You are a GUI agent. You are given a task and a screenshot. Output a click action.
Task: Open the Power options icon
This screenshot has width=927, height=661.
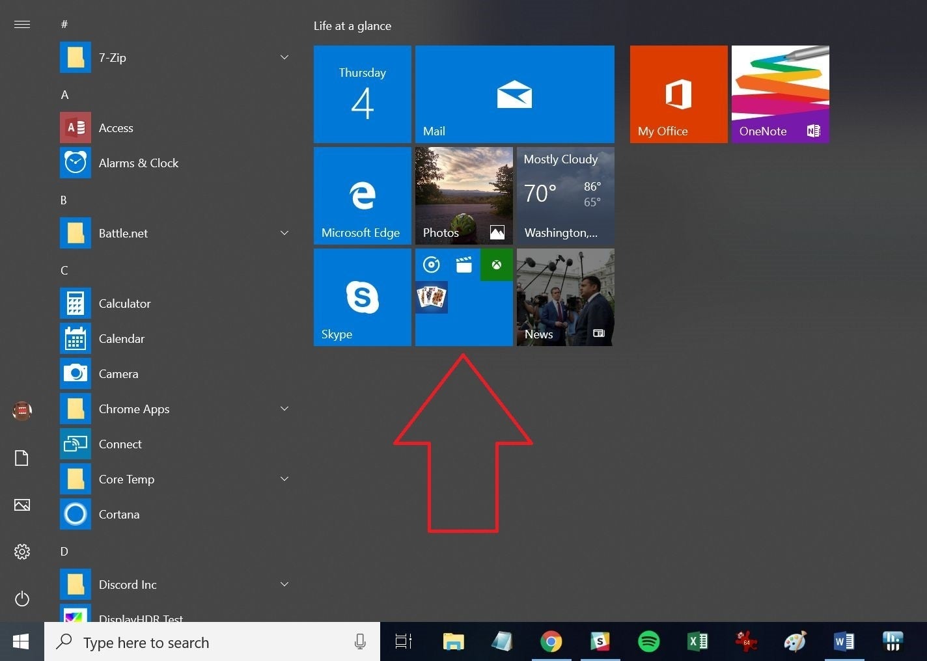coord(22,599)
